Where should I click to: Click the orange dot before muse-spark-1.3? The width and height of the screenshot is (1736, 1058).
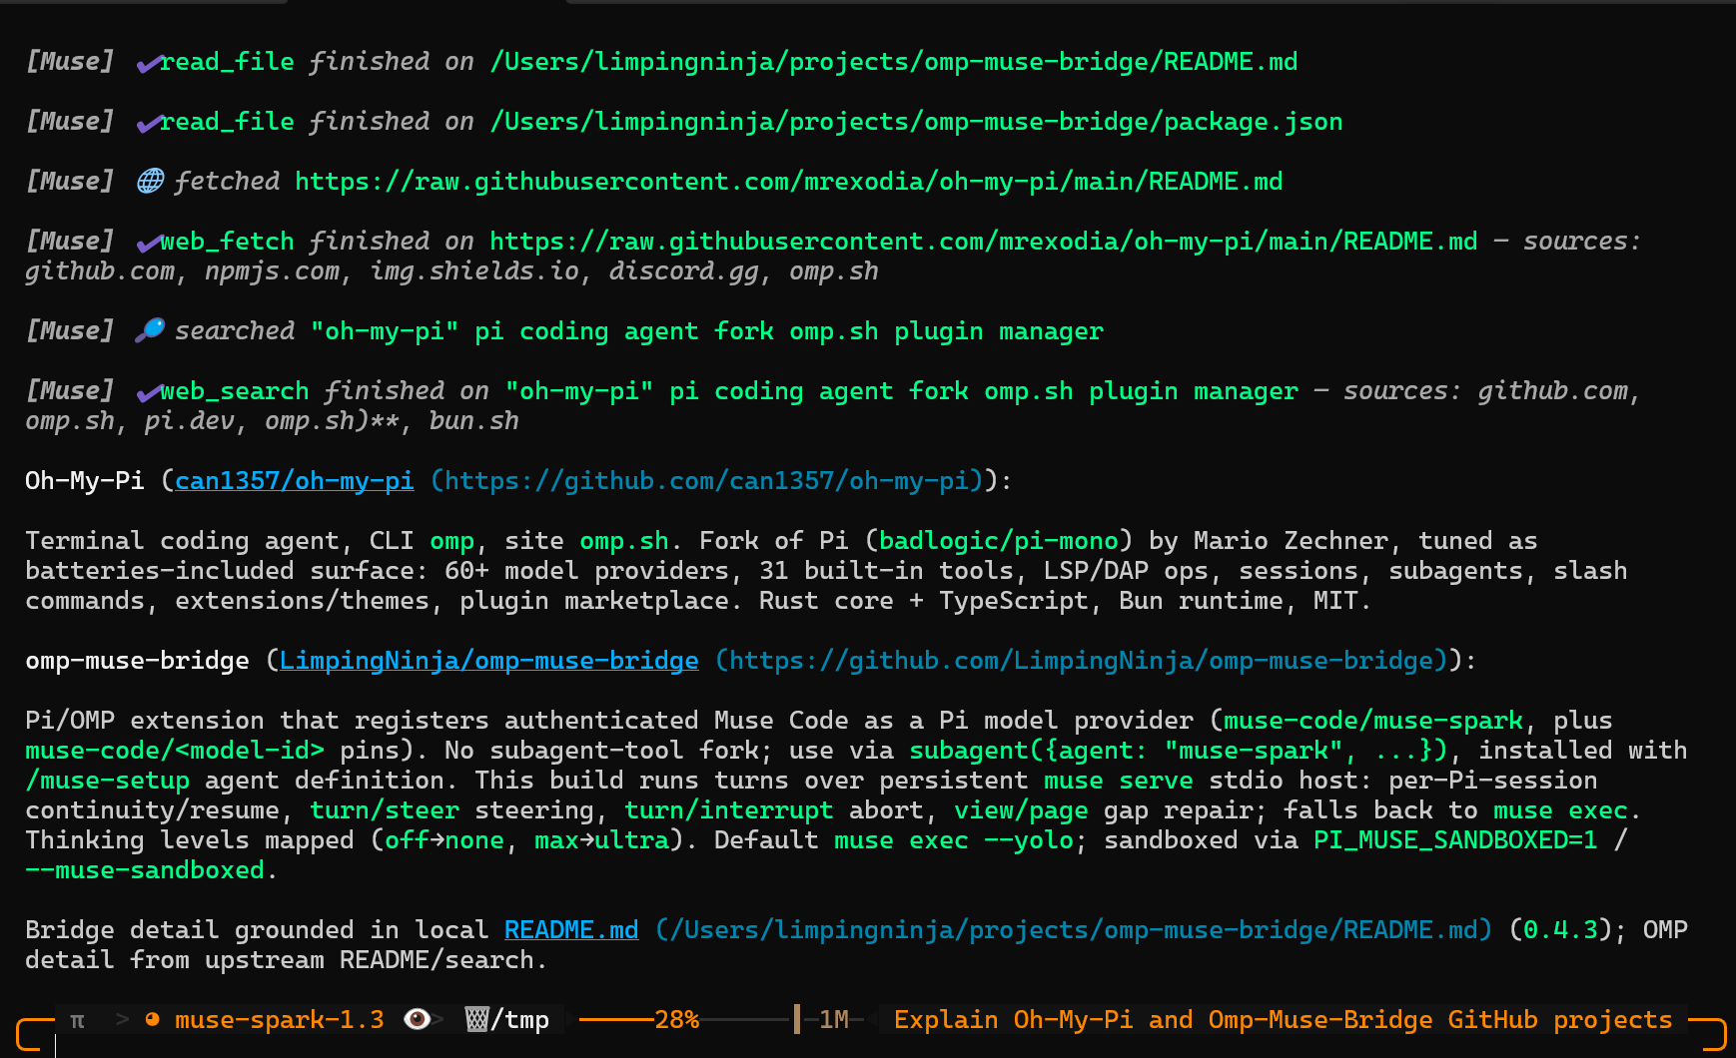pyautogui.click(x=153, y=1020)
